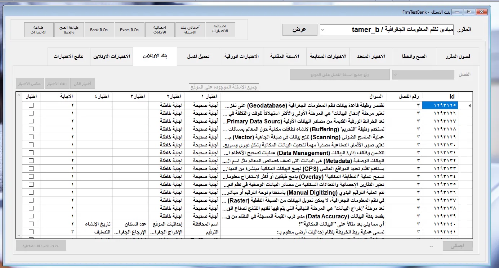Click the إحداثيات الموقع choice cell
This screenshot has height=268, width=499.
point(166,224)
